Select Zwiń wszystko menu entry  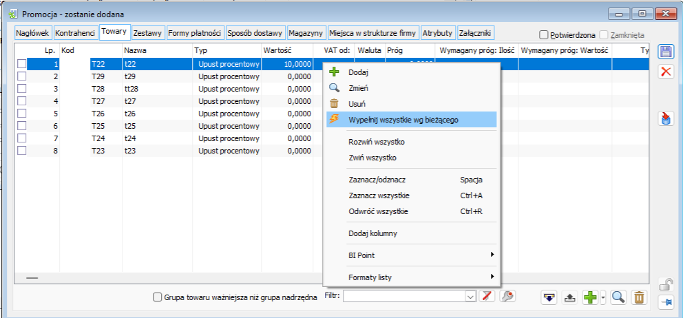tap(412, 158)
